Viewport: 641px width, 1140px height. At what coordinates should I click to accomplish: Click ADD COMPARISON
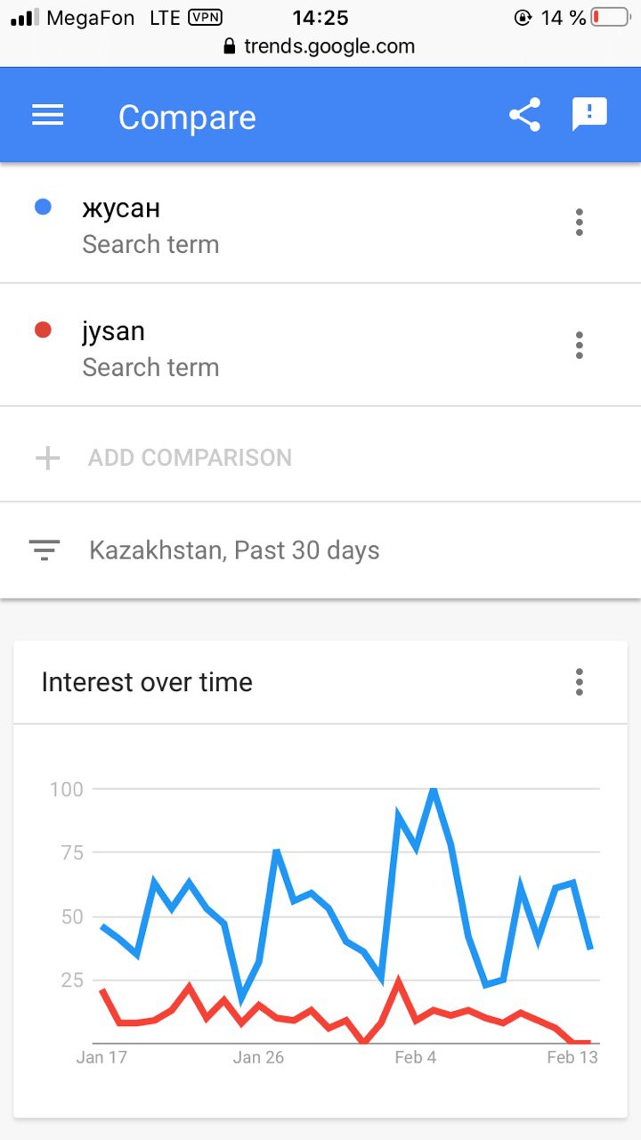coord(190,458)
